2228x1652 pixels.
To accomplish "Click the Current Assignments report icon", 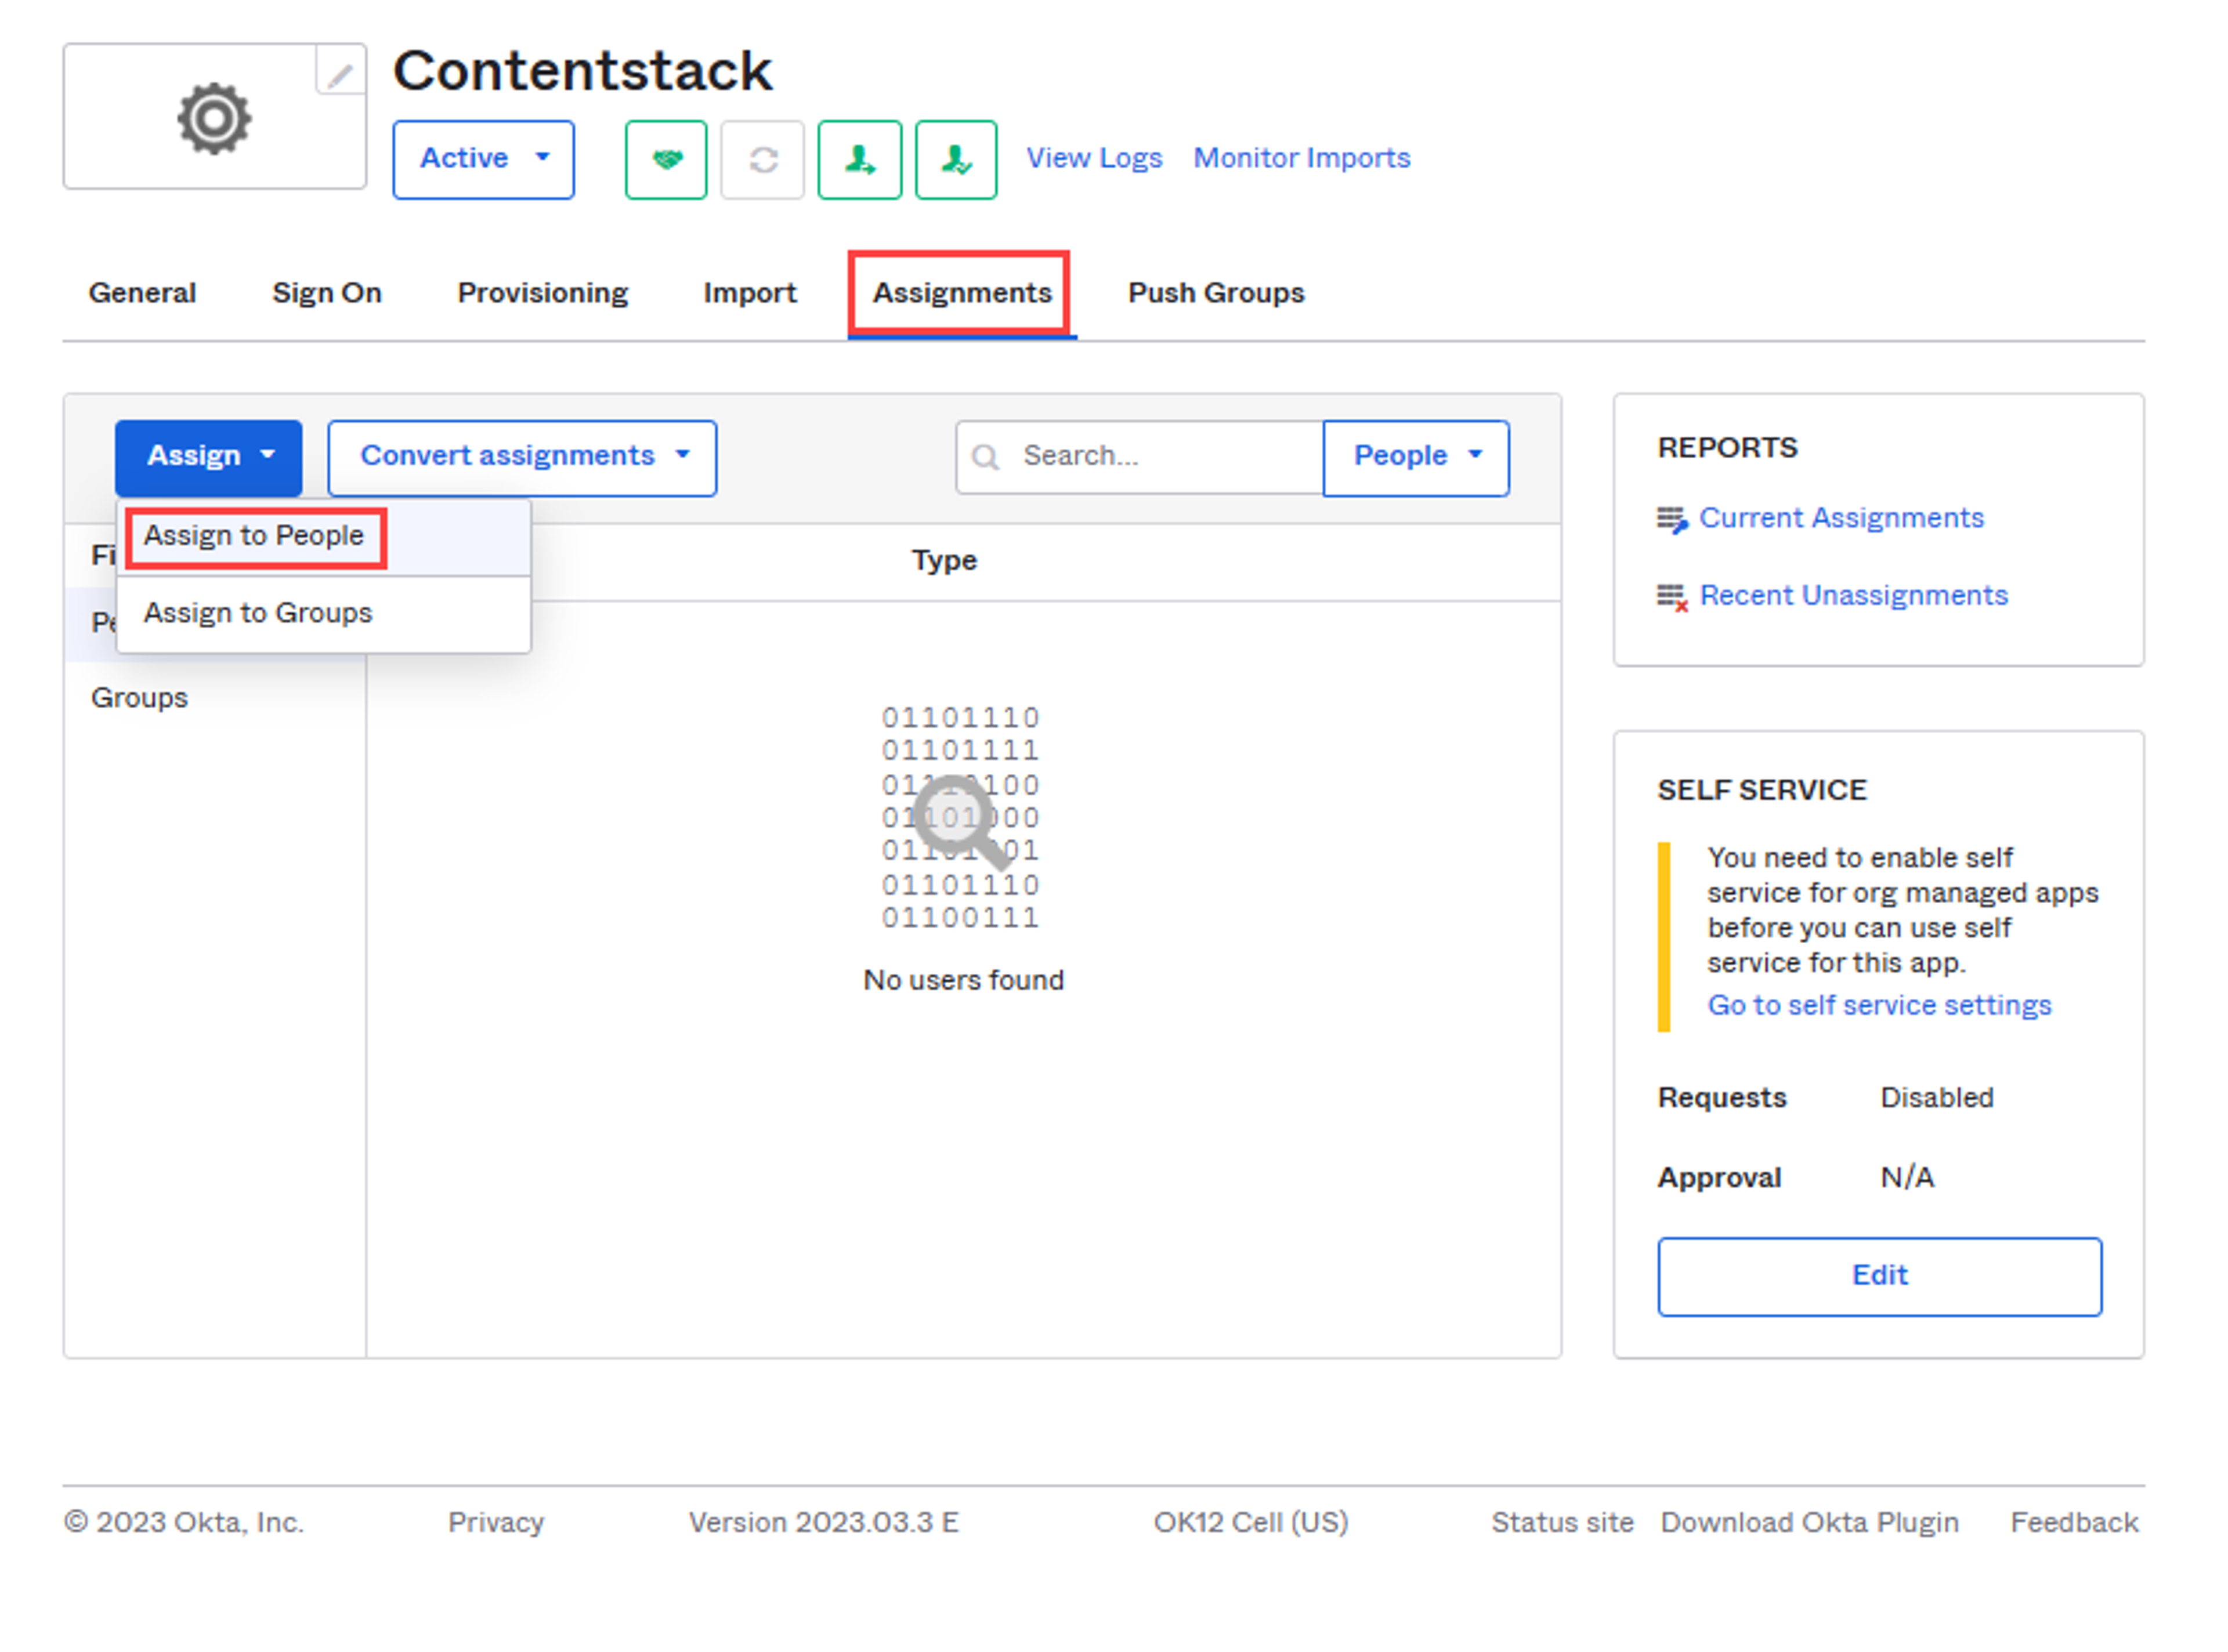I will 1672,519.
